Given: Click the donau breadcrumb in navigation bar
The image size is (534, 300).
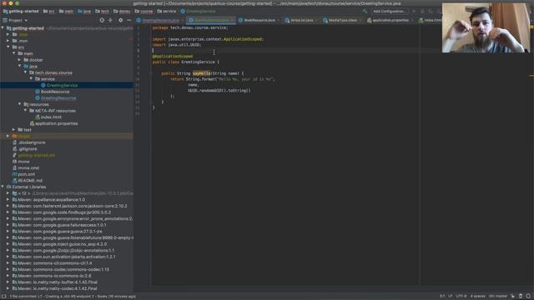Looking at the screenshot, I should 122,11.
